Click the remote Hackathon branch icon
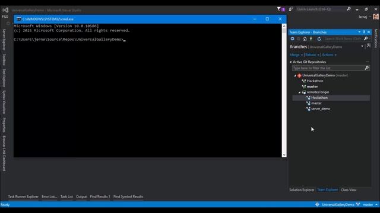Image resolution: width=380 pixels, height=213 pixels. (308, 98)
